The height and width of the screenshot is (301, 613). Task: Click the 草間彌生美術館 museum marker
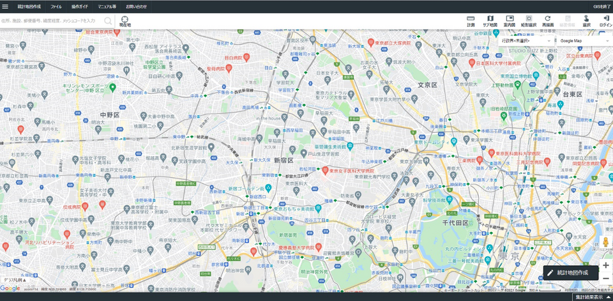350,146
